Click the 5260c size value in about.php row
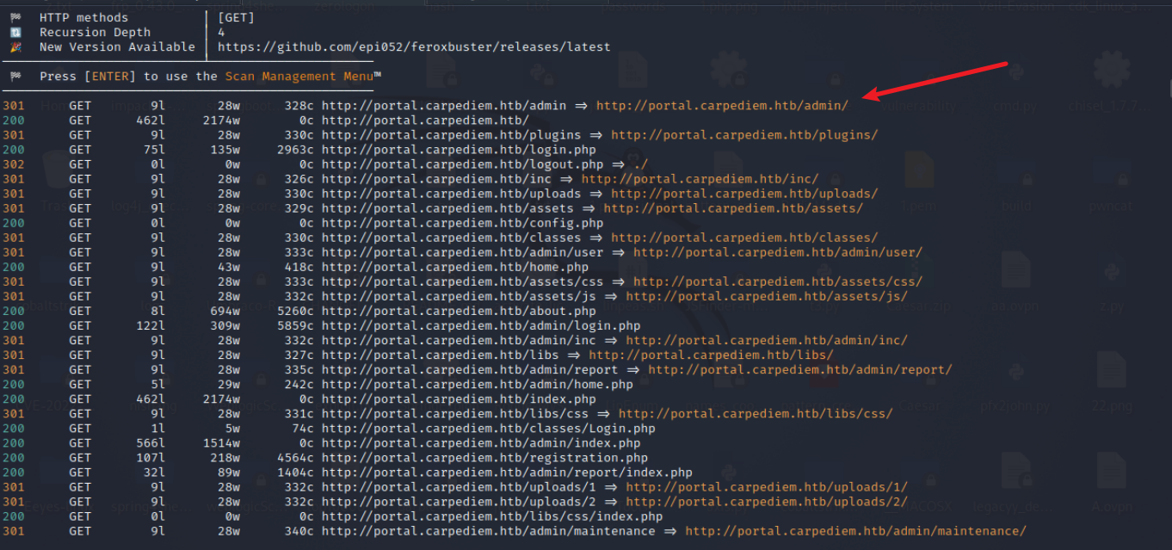1172x550 pixels. (x=295, y=310)
